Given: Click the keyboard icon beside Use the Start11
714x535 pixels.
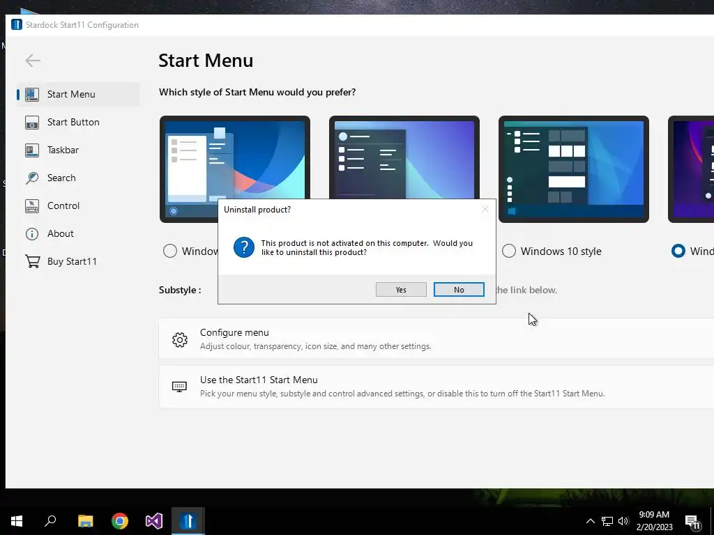Looking at the screenshot, I should pos(179,387).
